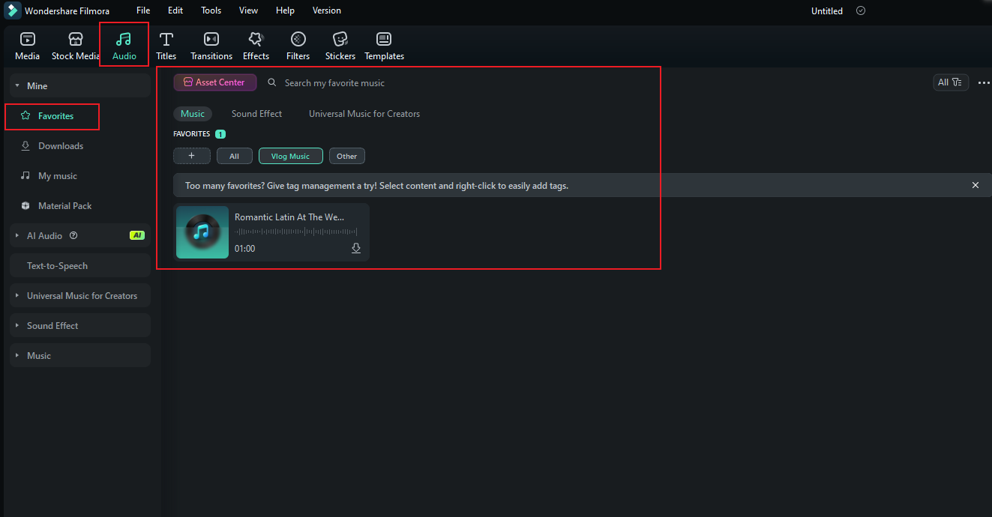
Task: Open the Edit menu
Action: [175, 10]
